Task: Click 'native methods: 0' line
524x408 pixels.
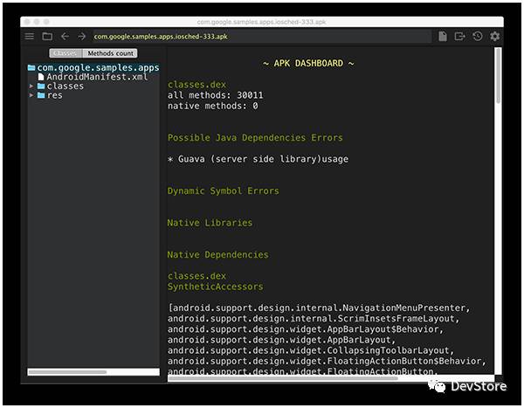Action: 212,106
